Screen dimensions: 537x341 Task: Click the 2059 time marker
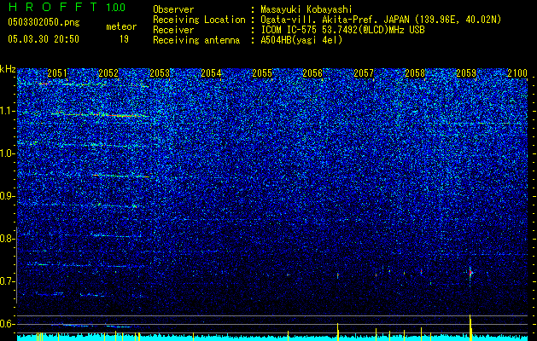pos(466,73)
